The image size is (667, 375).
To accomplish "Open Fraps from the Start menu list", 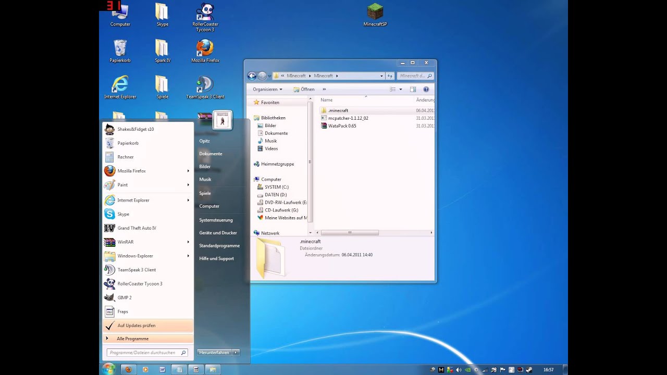I will (x=122, y=311).
